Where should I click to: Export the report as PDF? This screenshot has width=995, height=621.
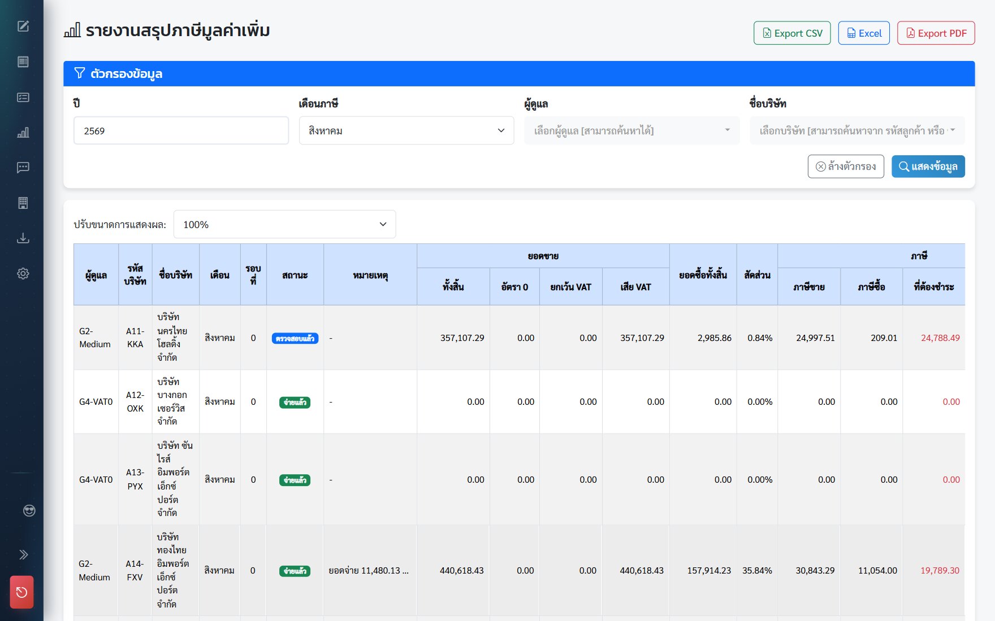point(936,33)
